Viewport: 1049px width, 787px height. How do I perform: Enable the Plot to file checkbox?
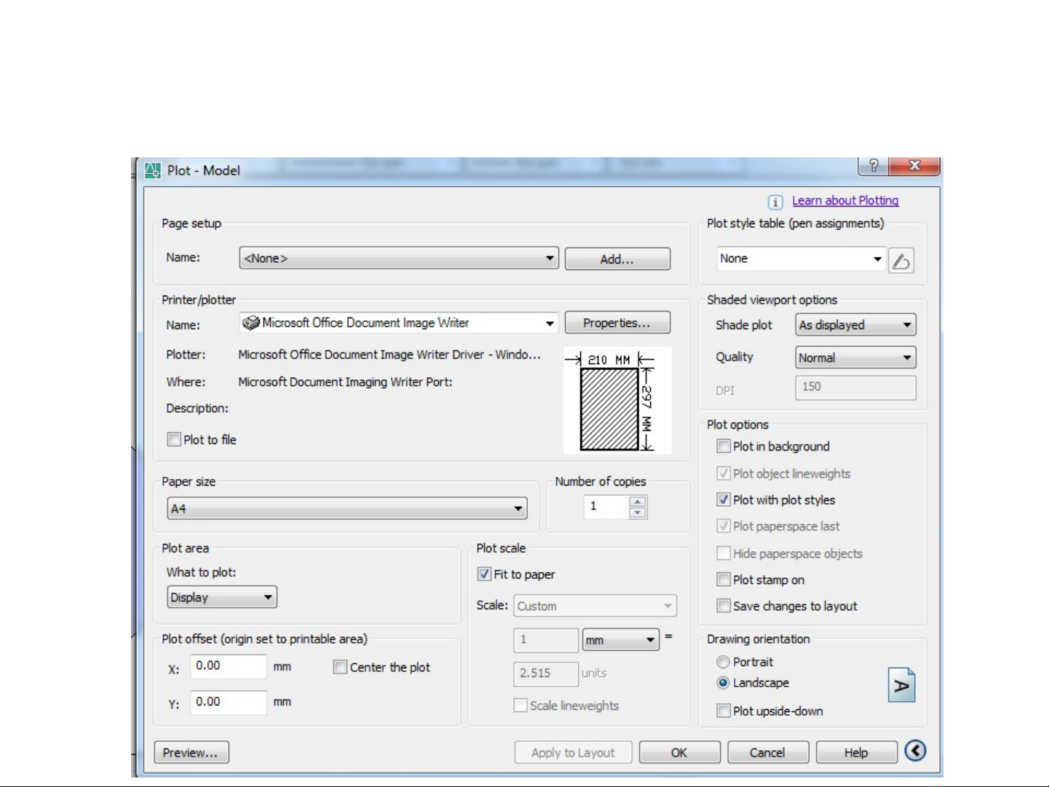[x=175, y=440]
